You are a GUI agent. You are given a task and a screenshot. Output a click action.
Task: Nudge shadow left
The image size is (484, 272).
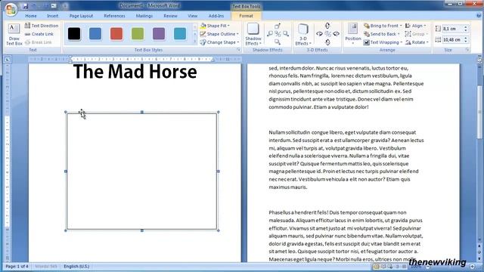[x=270, y=34]
